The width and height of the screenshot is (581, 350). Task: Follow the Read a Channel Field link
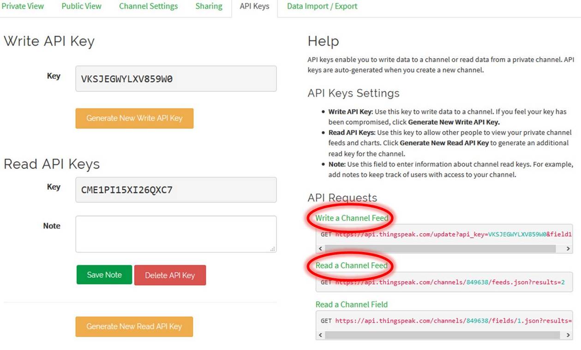click(351, 304)
